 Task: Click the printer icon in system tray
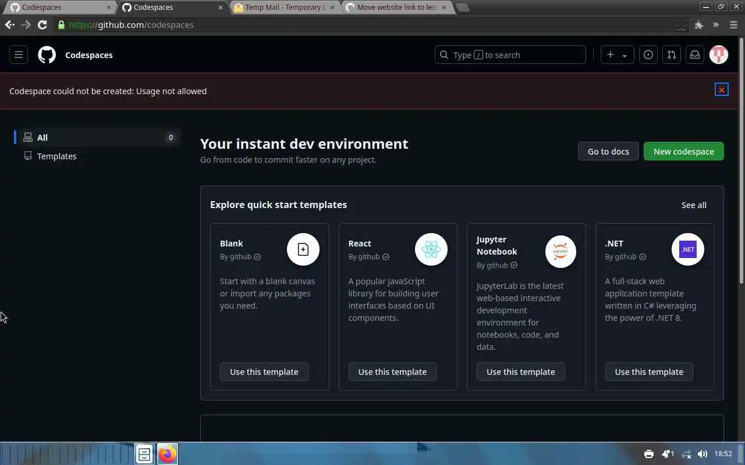(x=649, y=454)
